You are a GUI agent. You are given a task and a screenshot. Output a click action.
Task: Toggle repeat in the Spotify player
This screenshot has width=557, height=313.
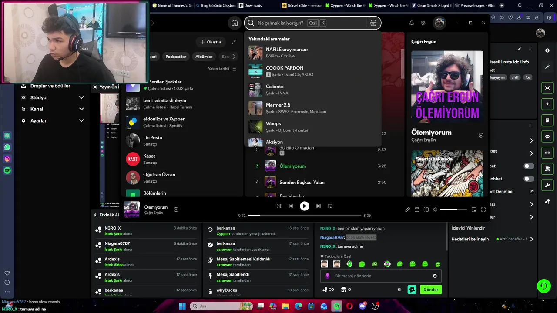[330, 206]
